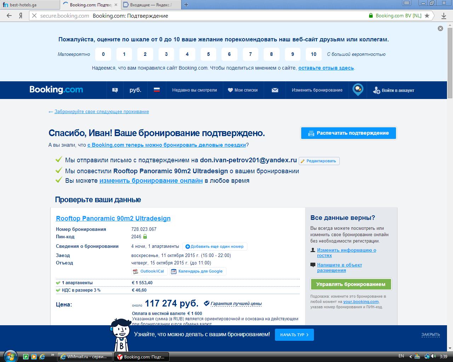Click 'Добавить еще один номер' button
This screenshot has height=362, width=453.
[215, 246]
